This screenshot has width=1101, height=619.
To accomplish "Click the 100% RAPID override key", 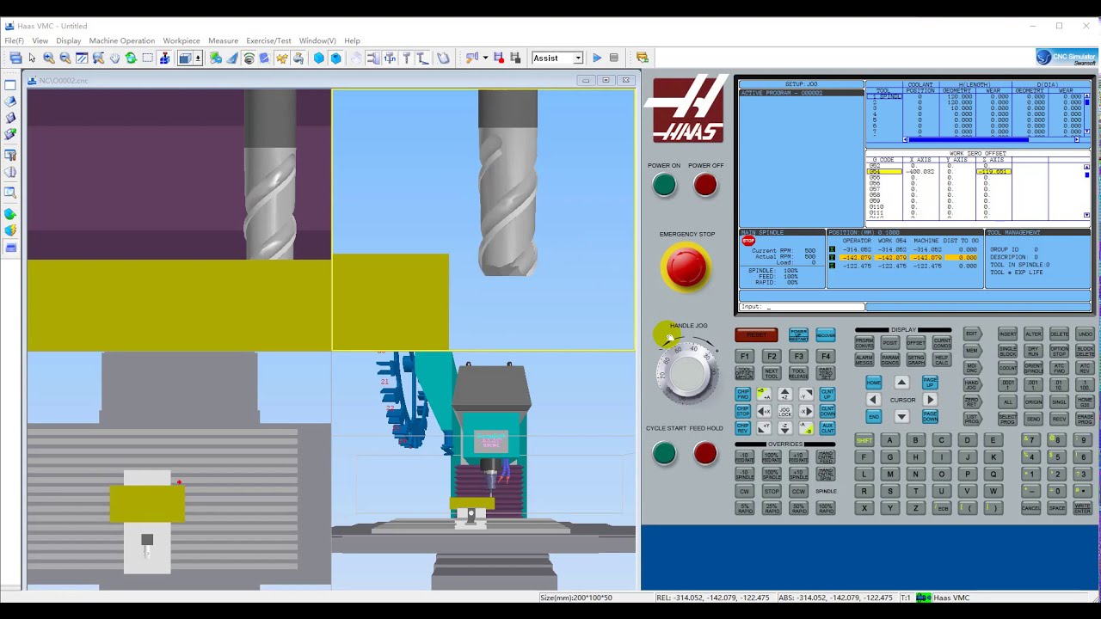I will (x=826, y=508).
